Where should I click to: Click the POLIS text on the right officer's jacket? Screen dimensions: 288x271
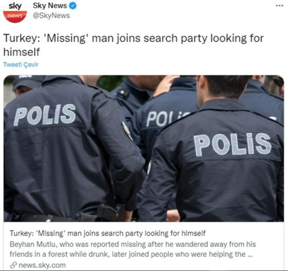pyautogui.click(x=233, y=145)
